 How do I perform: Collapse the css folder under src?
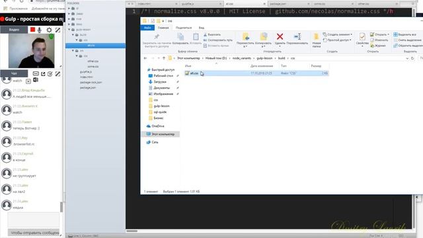click(77, 56)
